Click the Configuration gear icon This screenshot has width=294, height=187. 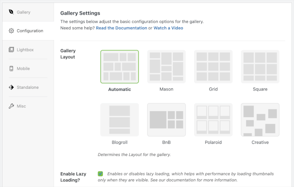(x=11, y=31)
